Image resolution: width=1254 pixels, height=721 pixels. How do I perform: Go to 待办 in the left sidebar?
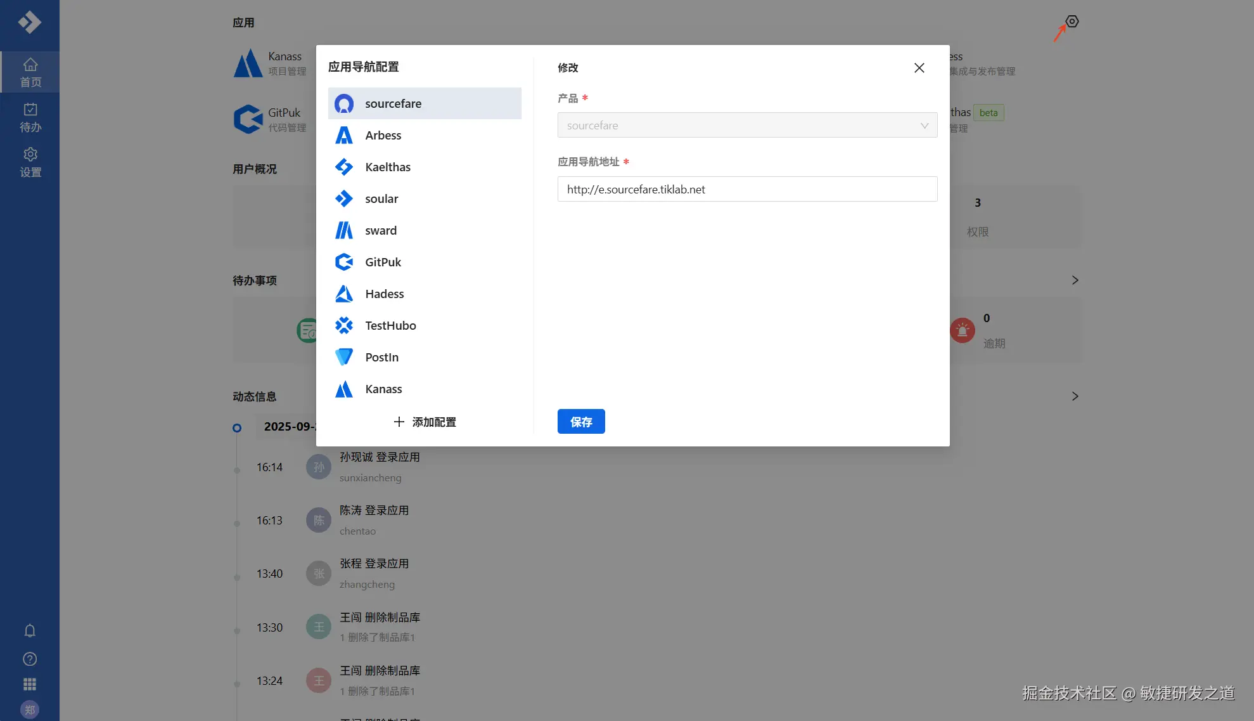click(x=30, y=117)
